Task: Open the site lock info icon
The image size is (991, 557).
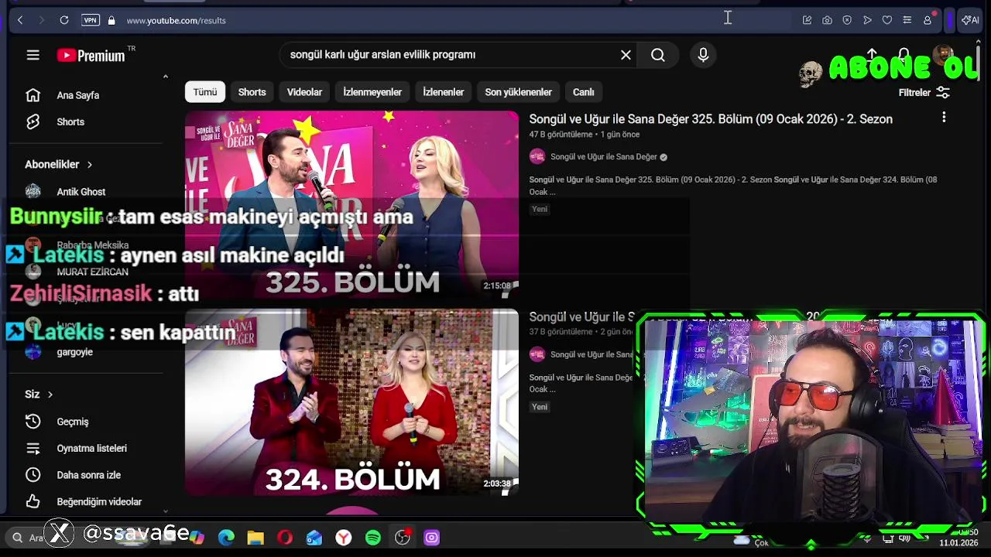Action: [111, 20]
